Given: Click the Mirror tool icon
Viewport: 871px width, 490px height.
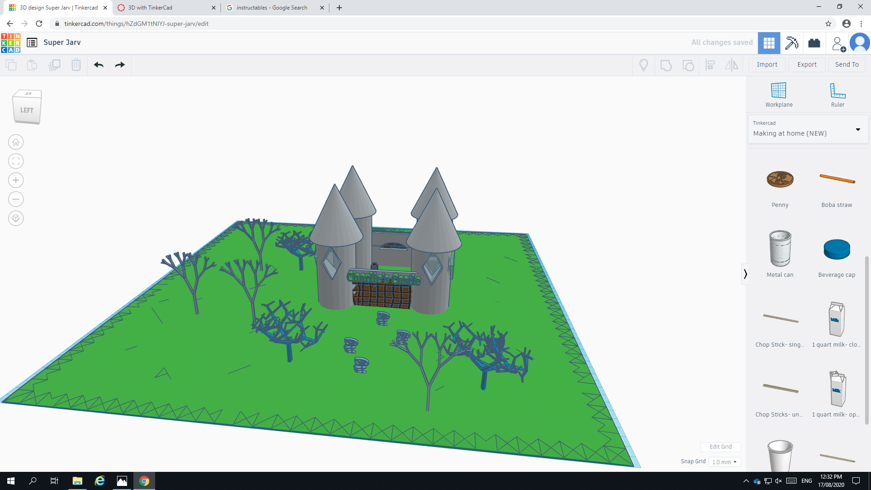Looking at the screenshot, I should click(x=732, y=65).
